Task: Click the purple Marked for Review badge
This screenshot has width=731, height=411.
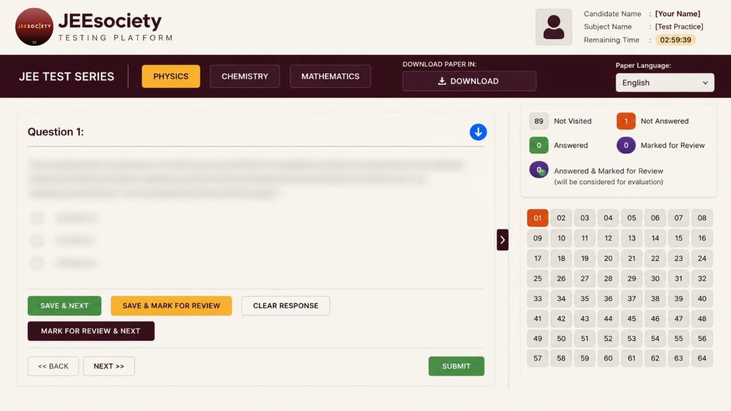Action: 626,145
